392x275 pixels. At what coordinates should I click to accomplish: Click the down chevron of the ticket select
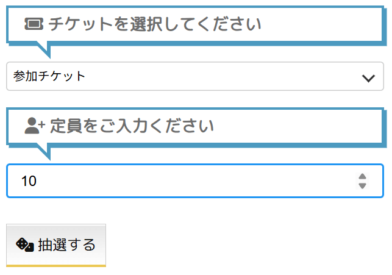coord(368,77)
